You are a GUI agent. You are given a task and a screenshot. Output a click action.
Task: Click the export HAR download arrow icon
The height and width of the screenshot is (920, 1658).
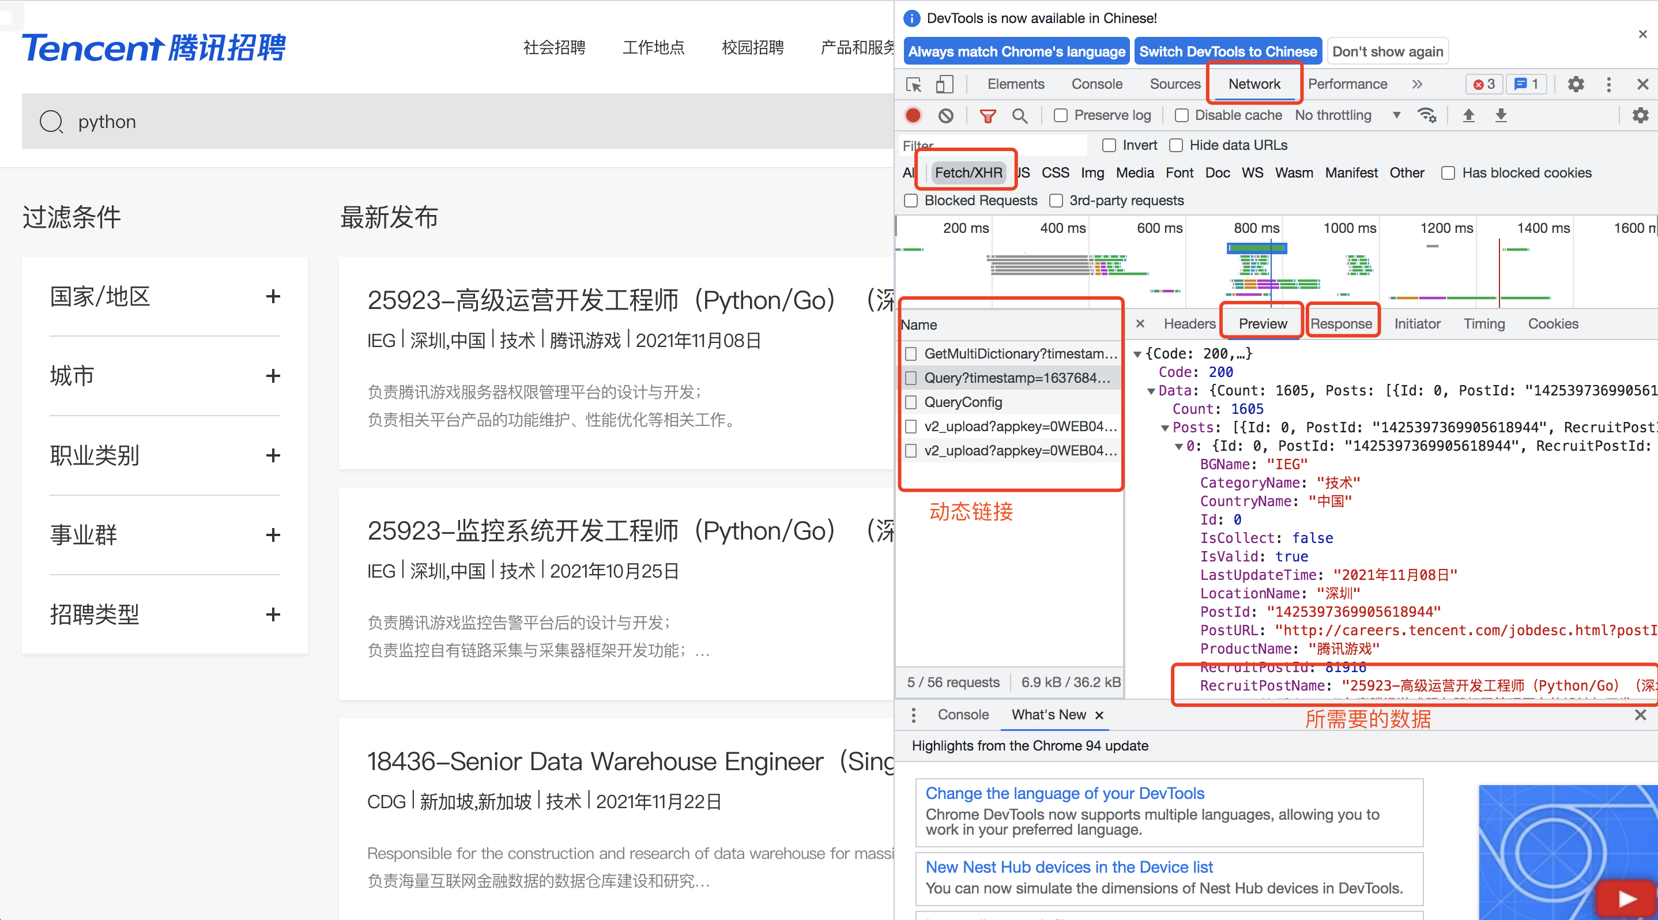(1501, 115)
